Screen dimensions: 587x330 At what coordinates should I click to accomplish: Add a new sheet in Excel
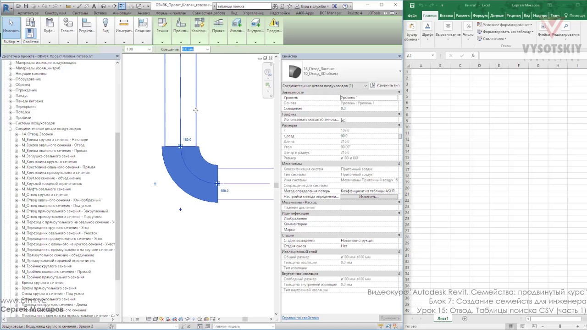click(x=465, y=319)
